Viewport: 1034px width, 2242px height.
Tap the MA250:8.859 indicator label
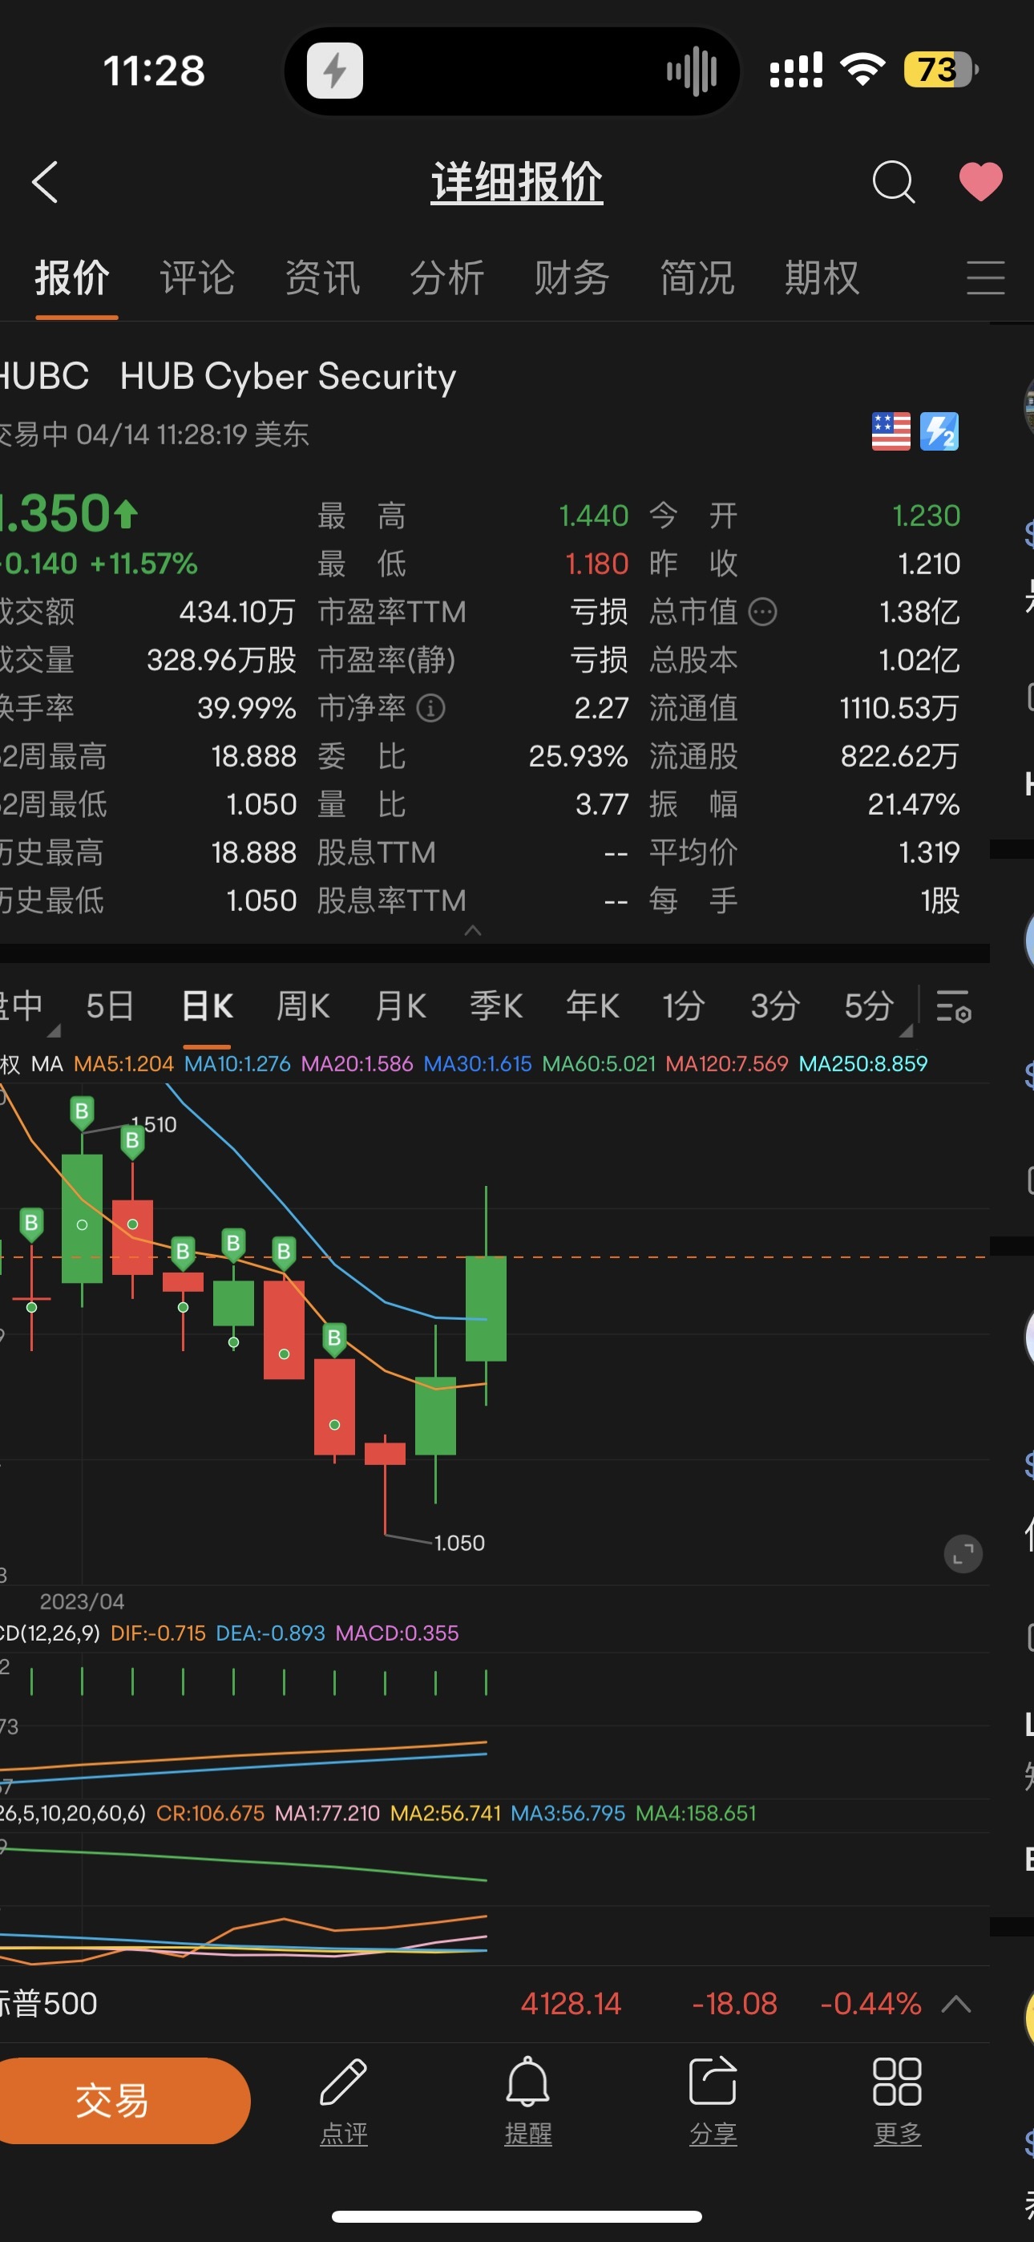[863, 1063]
